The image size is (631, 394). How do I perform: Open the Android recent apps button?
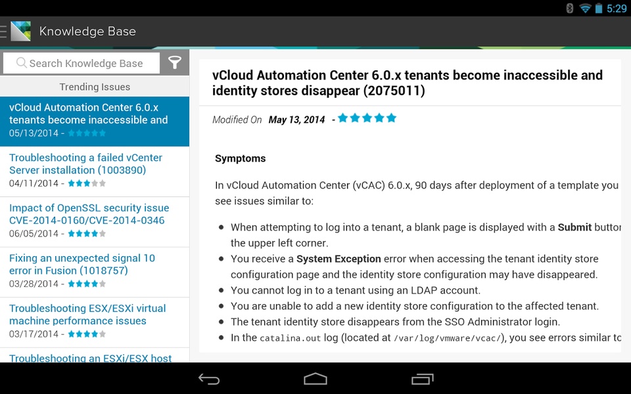pos(422,379)
